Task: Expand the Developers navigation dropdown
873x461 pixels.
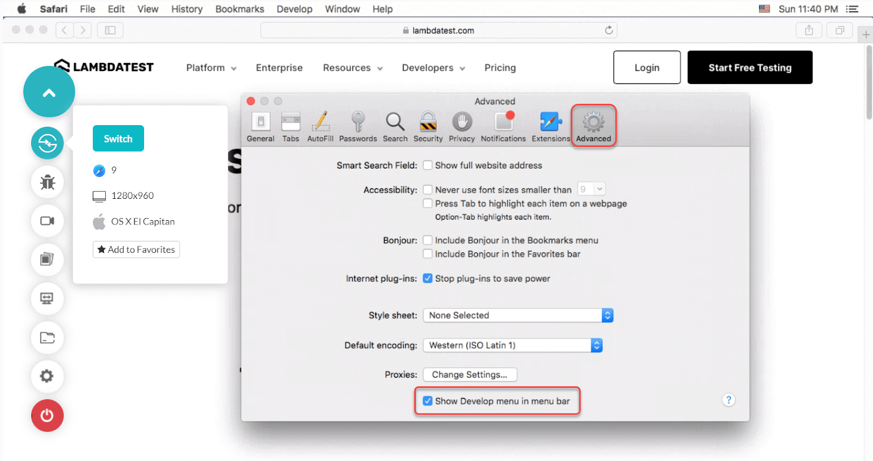Action: (x=434, y=68)
